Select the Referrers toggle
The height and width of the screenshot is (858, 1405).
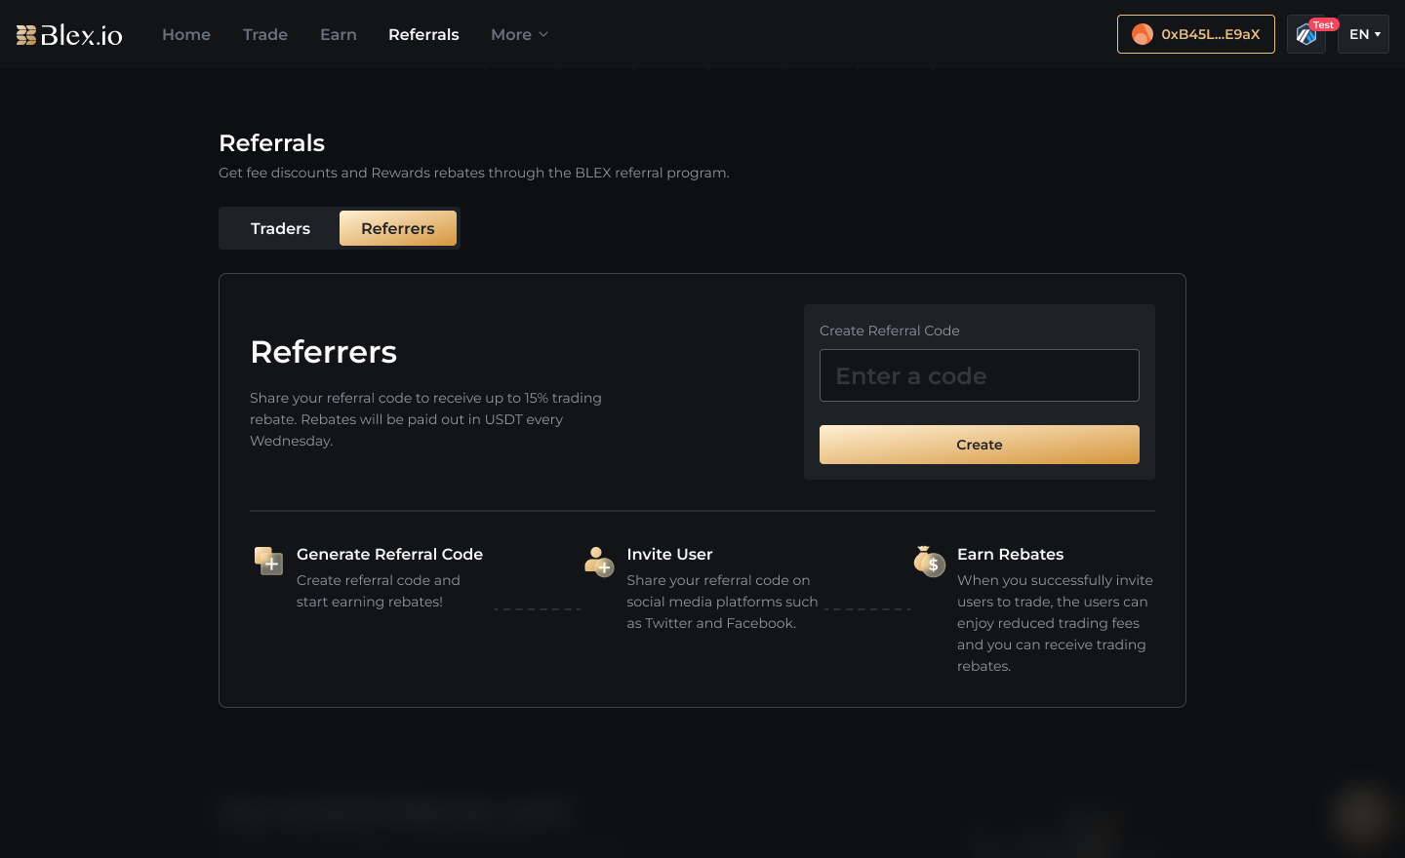[x=397, y=228]
